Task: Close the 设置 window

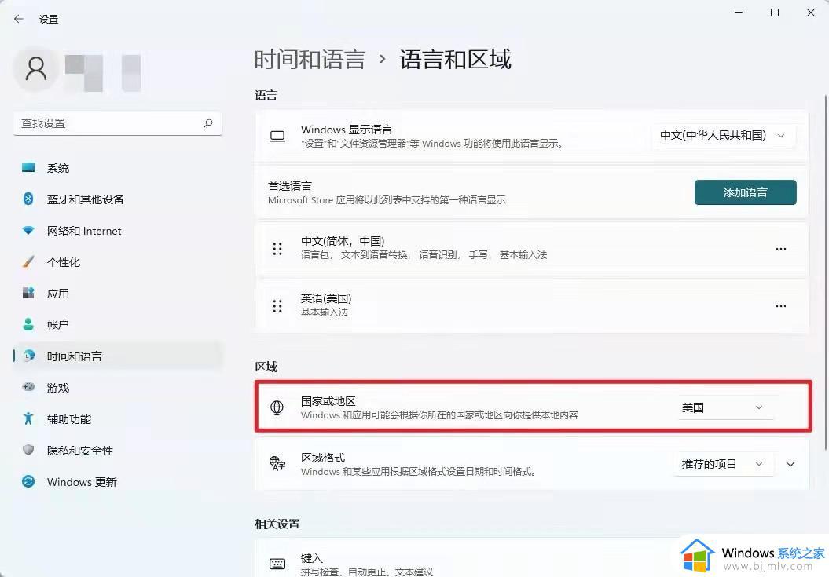Action: [x=810, y=12]
